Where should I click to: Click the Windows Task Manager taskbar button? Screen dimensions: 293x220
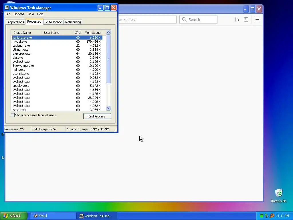97,216
